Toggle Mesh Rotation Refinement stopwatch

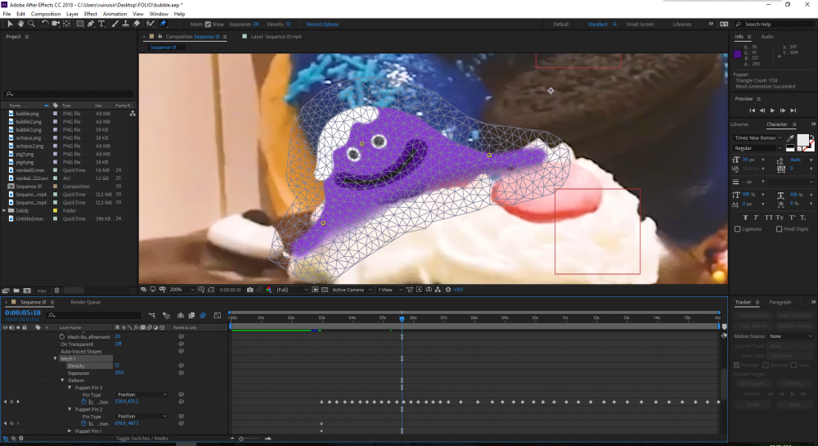[x=62, y=337]
